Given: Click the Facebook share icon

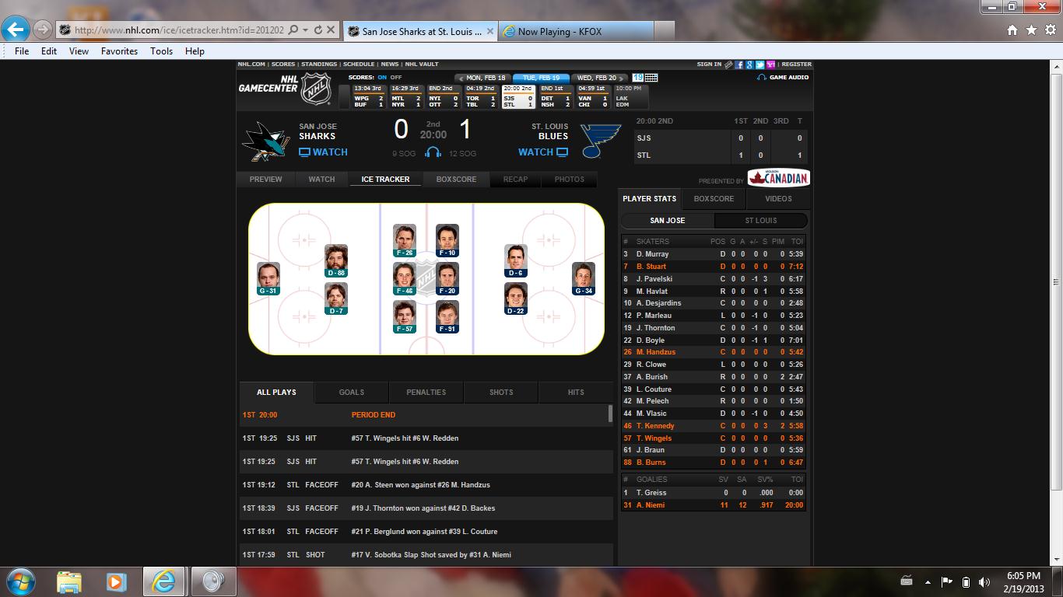Looking at the screenshot, I should (739, 65).
